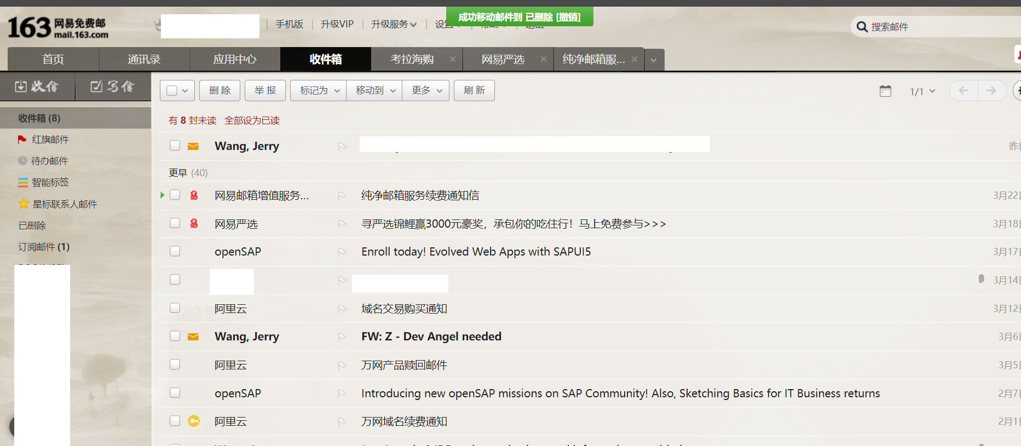The image size is (1021, 446).
Task: Open the tab overflow dropdown arrow
Action: pyautogui.click(x=654, y=60)
